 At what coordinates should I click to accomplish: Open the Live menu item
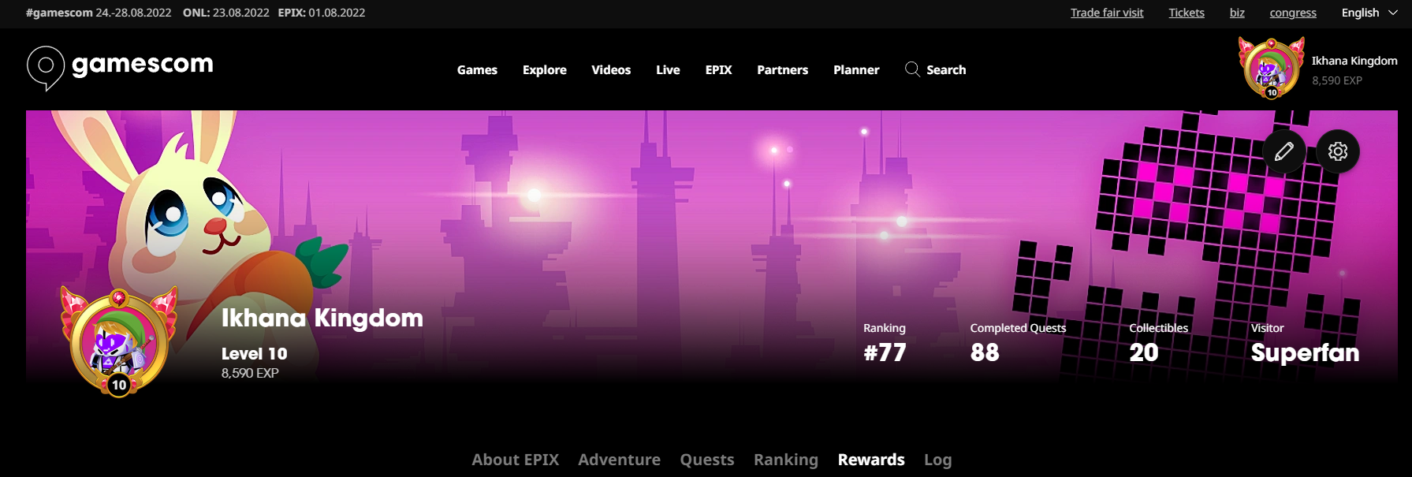(668, 69)
